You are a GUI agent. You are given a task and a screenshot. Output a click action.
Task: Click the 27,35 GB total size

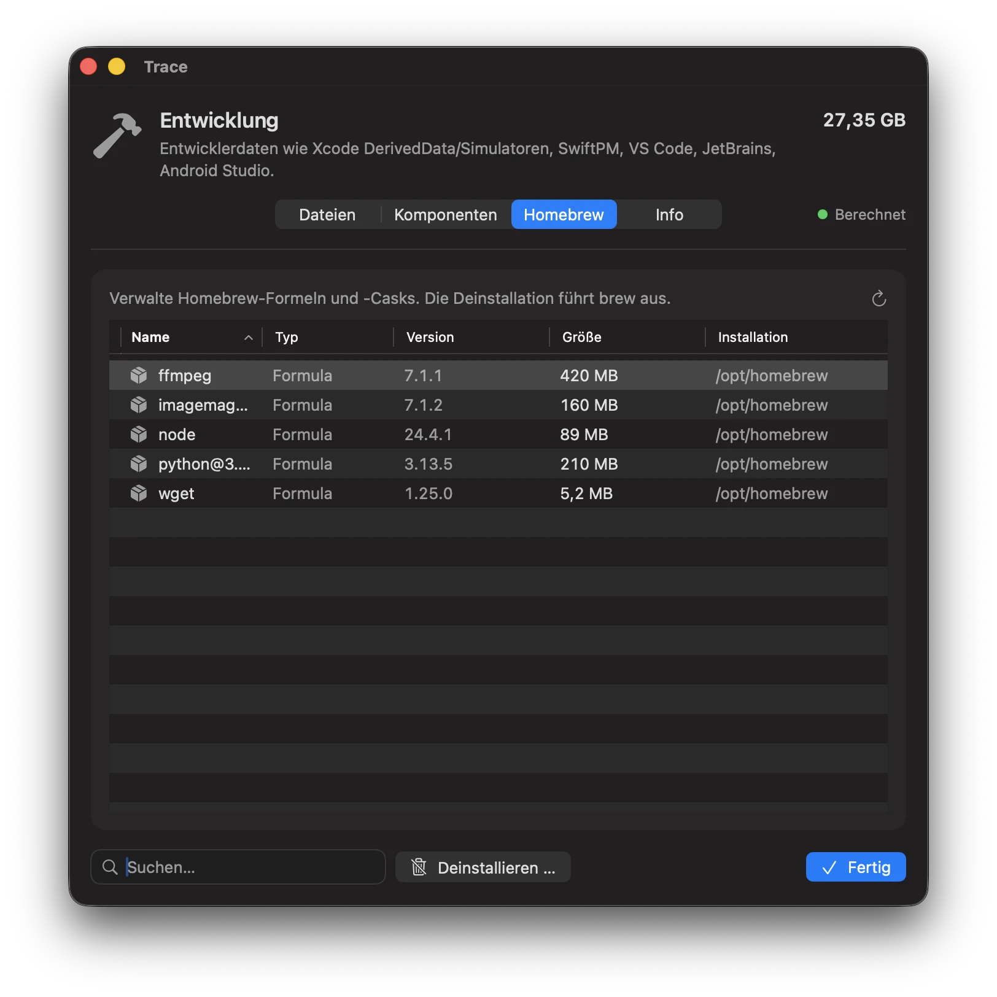[864, 120]
